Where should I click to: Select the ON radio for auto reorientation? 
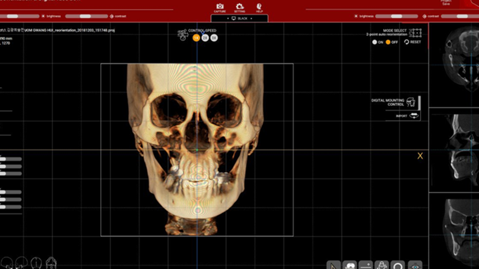pos(375,42)
